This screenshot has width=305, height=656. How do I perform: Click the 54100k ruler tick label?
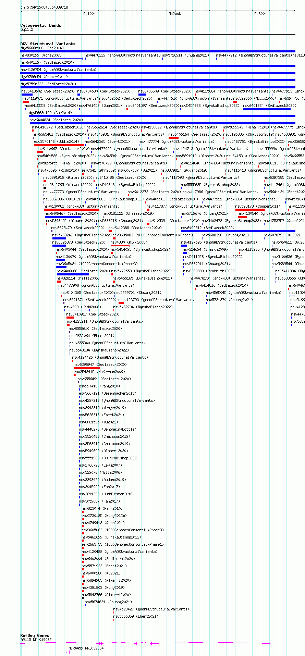click(89, 14)
